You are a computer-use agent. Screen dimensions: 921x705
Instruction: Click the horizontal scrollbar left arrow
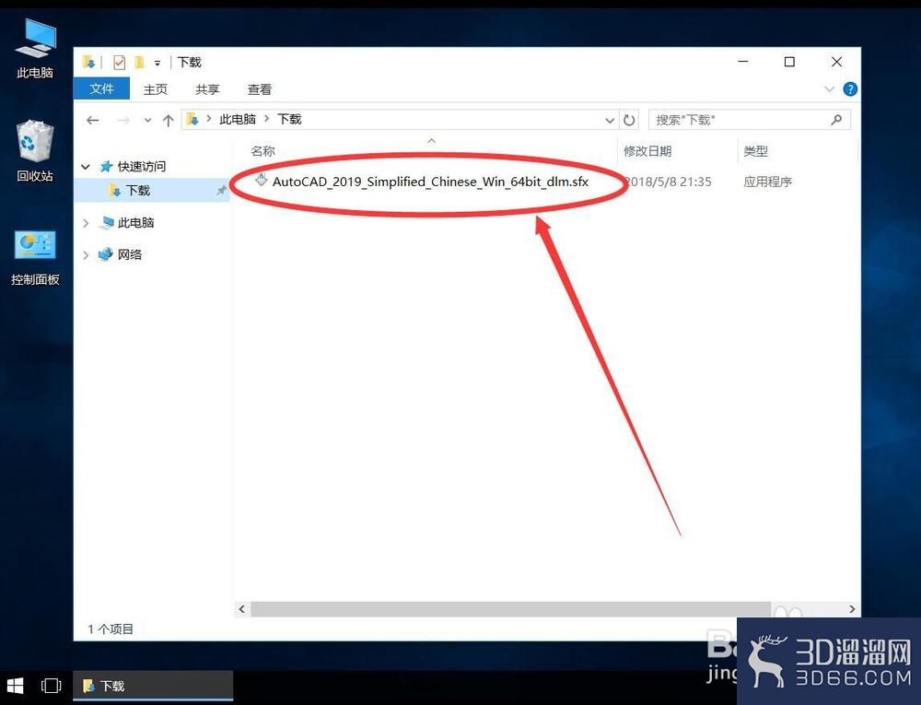coord(242,609)
